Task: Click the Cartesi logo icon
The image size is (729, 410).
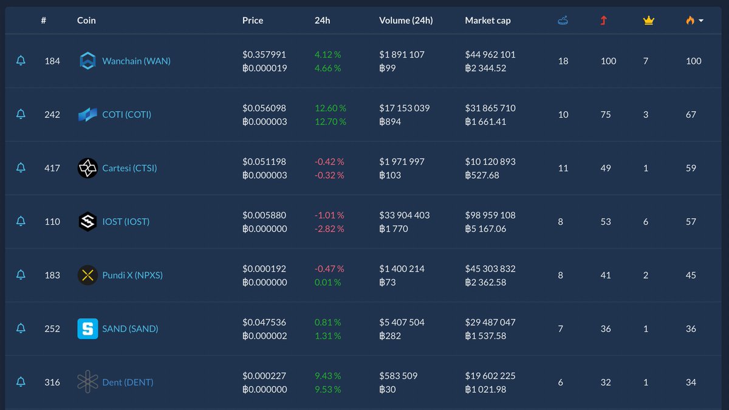Action: tap(87, 168)
